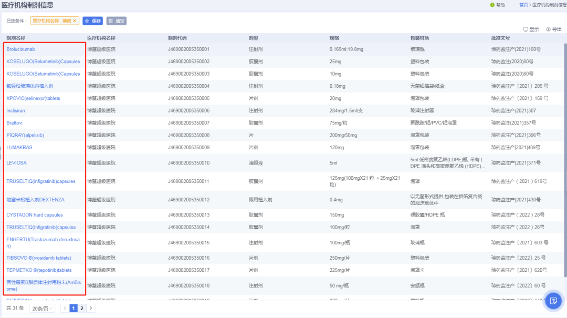Viewport: 567px width, 318px height.
Task: Open the 两性霉素B脂质体 AmBisome link
Action: click(x=44, y=286)
